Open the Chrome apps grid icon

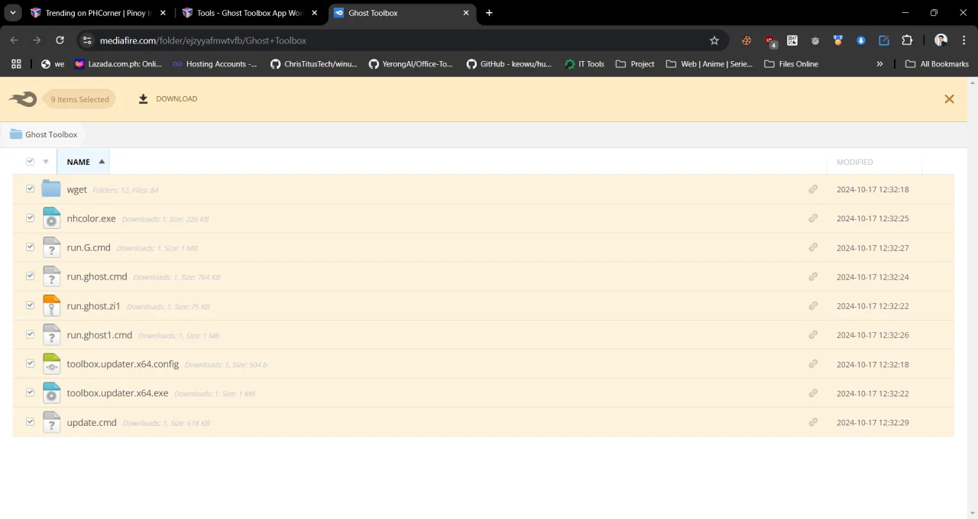16,64
